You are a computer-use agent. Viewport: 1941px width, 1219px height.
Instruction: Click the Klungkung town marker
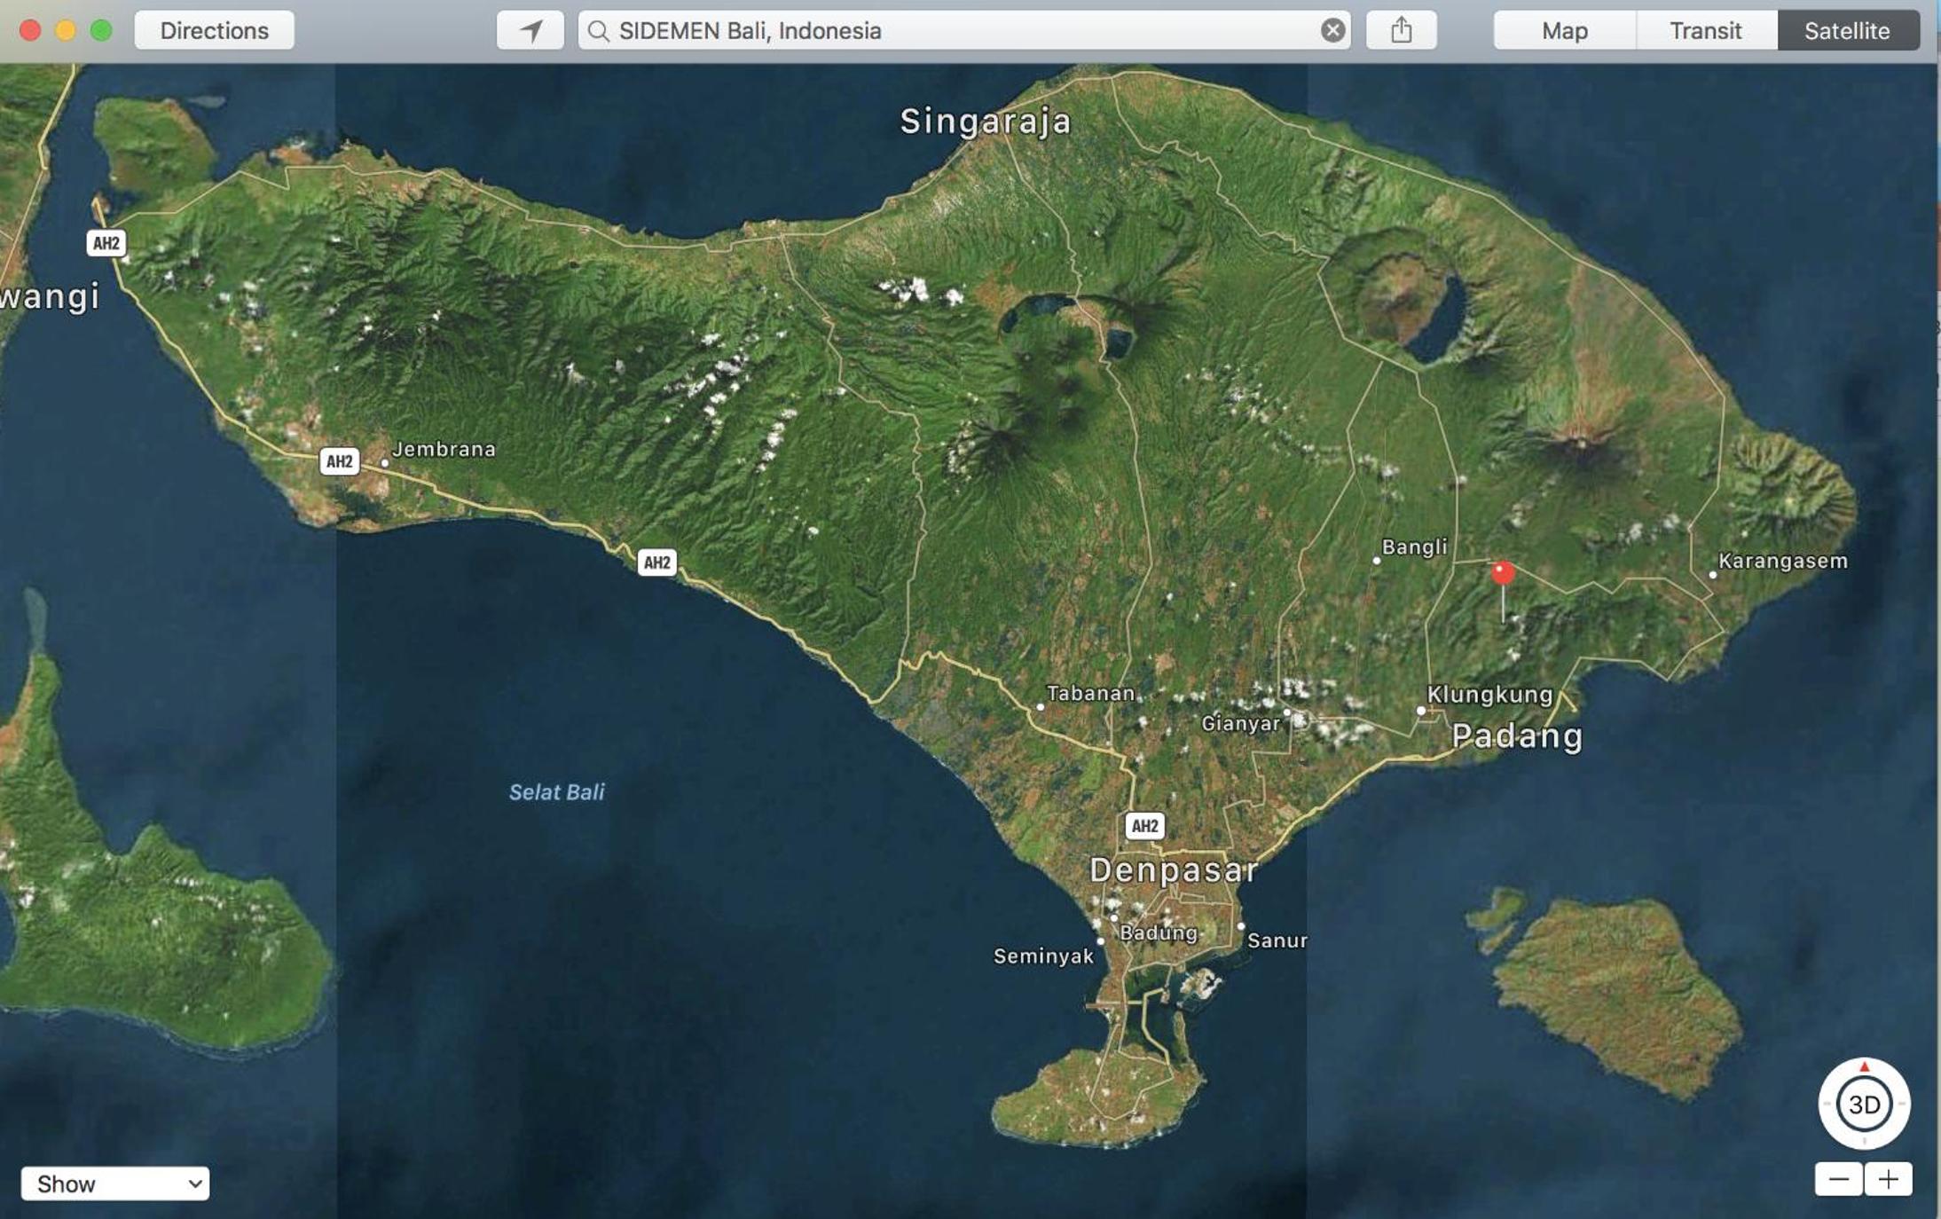click(1421, 710)
